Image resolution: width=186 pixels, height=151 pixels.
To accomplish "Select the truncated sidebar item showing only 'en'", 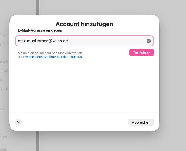I will pyautogui.click(x=2, y=110).
